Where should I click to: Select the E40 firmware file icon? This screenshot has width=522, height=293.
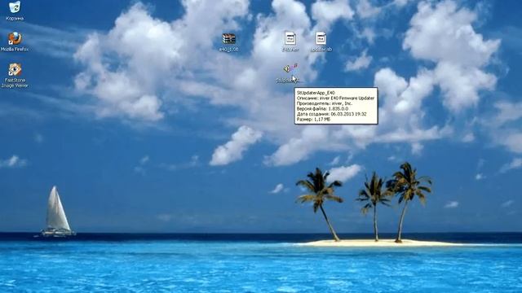click(x=290, y=38)
